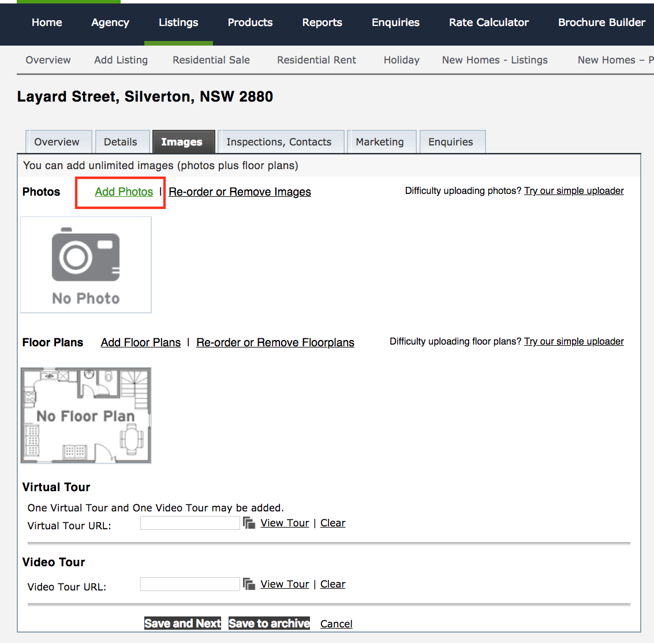Open the Rate Calculator

pyautogui.click(x=489, y=23)
